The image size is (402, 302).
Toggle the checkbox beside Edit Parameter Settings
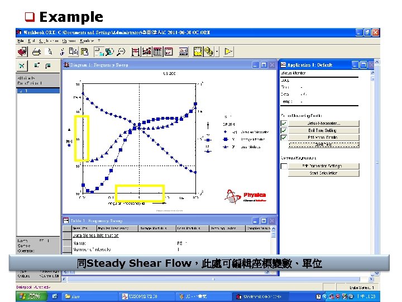284,166
